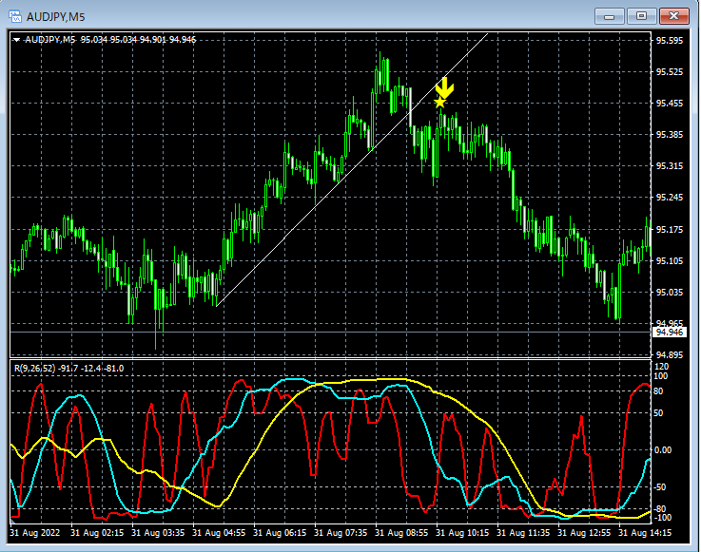Click the yellow star marker
The width and height of the screenshot is (701, 552).
click(x=440, y=103)
